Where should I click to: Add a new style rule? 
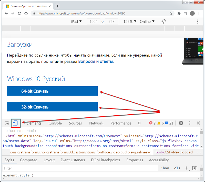pos(186,168)
